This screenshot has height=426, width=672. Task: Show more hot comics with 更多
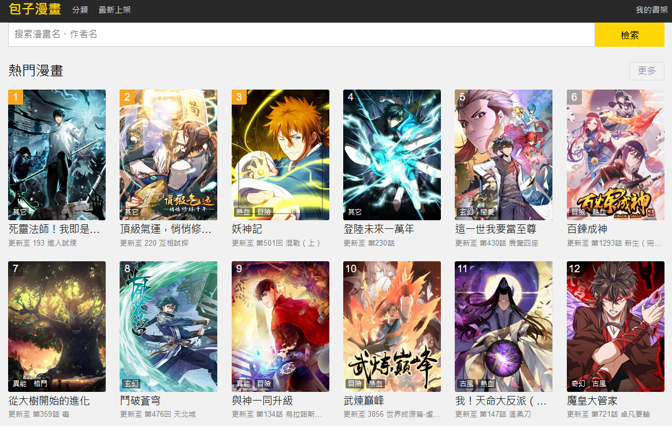[x=647, y=71]
